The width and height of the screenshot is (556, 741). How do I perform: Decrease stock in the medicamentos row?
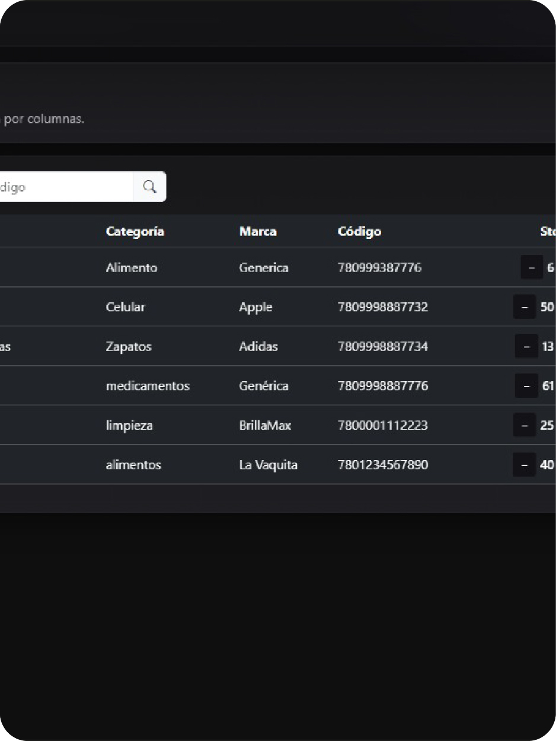[526, 385]
